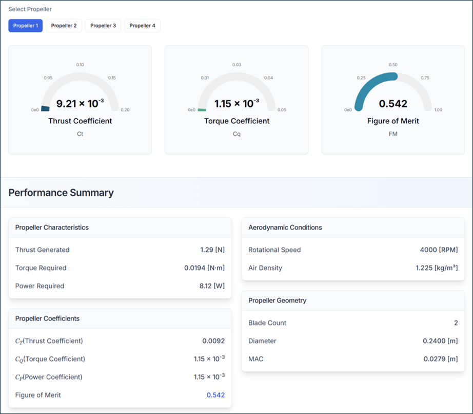The image size is (473, 414).
Task: Click the Rotational Speed value 4000 [RPM]
Action: tap(439, 250)
